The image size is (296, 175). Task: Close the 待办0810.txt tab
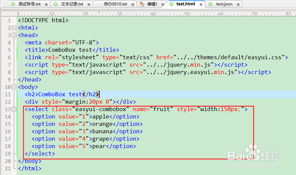coord(133,4)
